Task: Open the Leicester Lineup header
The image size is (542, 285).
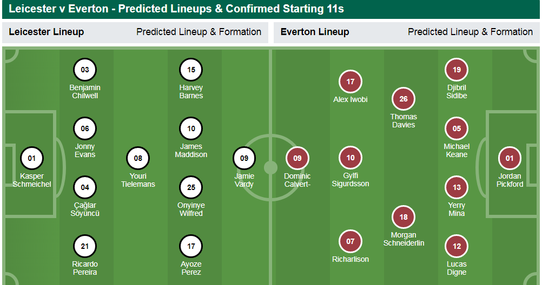Action: click(x=47, y=32)
